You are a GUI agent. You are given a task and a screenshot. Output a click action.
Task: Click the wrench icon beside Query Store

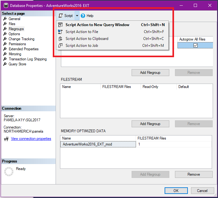[5, 64]
